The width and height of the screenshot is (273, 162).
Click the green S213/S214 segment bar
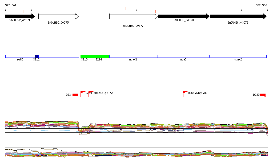point(95,56)
